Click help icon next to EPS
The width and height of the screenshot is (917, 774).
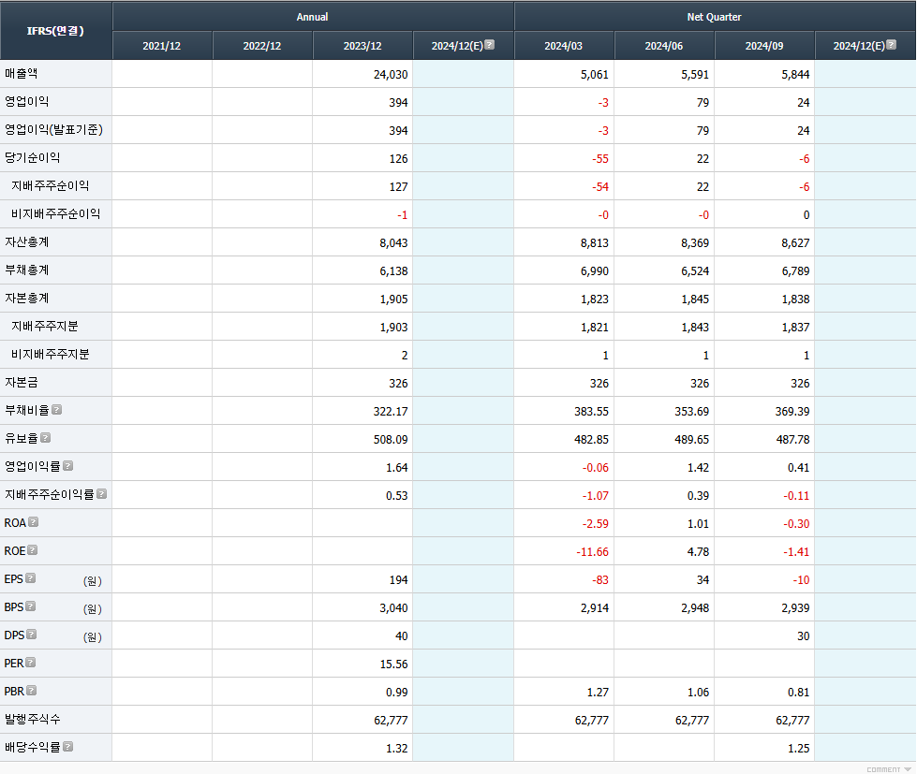click(30, 577)
